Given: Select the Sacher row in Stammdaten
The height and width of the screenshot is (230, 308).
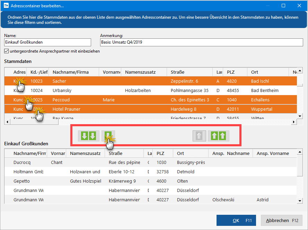Looking at the screenshot, I should point(150,81).
